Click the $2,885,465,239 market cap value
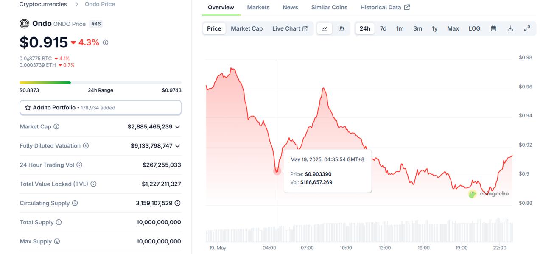 tap(150, 126)
